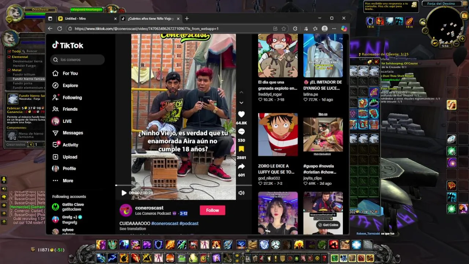The width and height of the screenshot is (469, 264).
Task: Open the freddyd_roger grenade video thumbnail
Action: 278,55
